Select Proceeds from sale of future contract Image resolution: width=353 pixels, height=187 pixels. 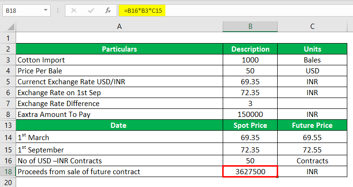tap(119, 171)
